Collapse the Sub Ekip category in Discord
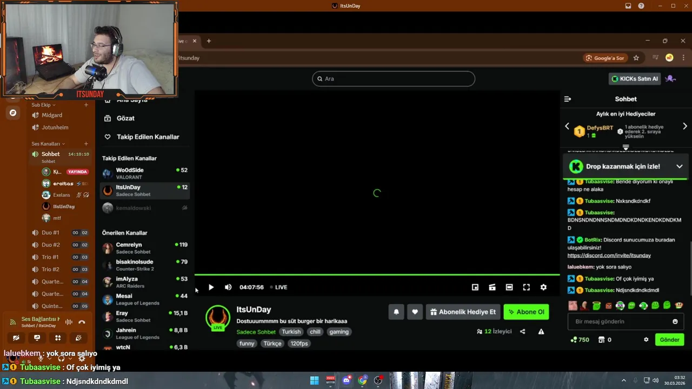This screenshot has height=389, width=692. pos(43,105)
